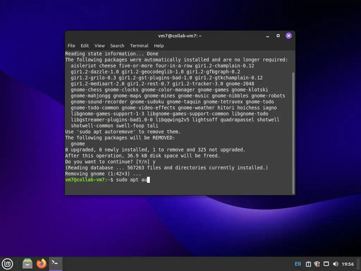Click the package name 'gnome-robots'
The width and height of the screenshot is (361, 271).
(x=268, y=96)
